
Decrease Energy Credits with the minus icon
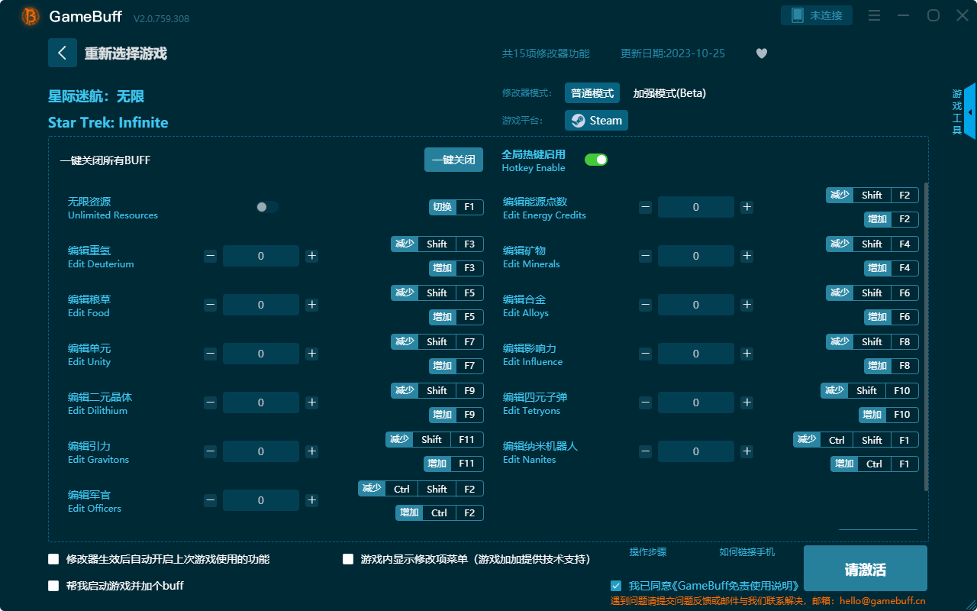point(645,207)
